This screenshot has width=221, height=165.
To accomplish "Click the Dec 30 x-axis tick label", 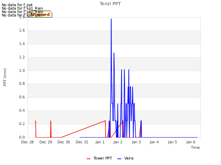I will coord(64,142).
